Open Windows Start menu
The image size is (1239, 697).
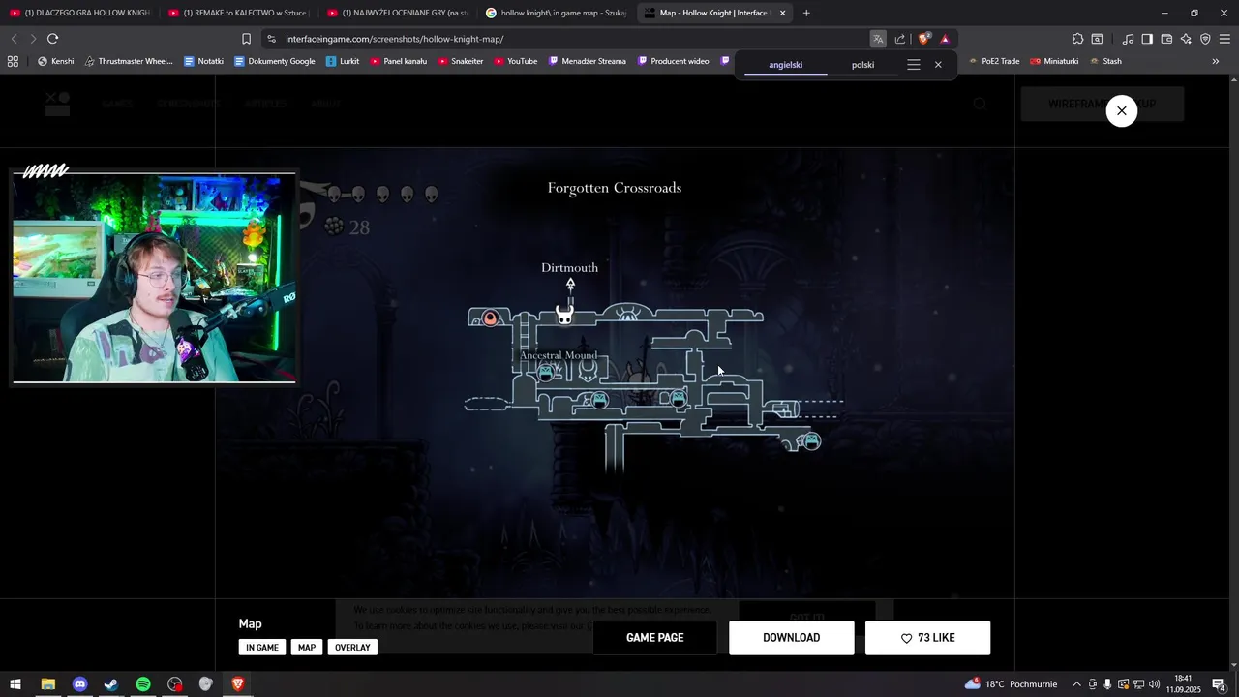coord(15,684)
